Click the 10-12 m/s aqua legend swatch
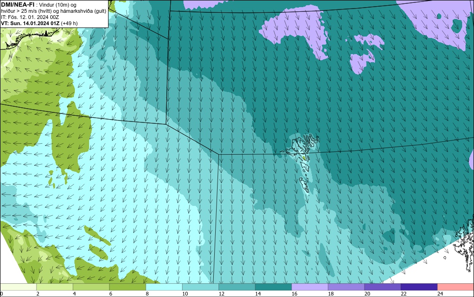This screenshot has height=297, width=474. [x=201, y=287]
